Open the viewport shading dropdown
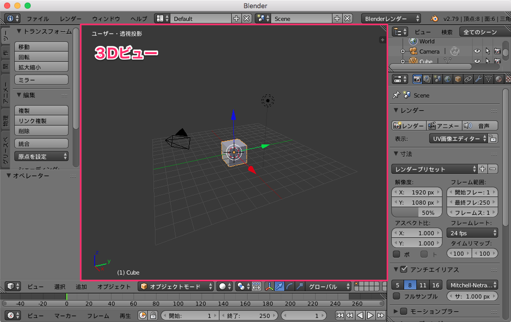 pos(225,287)
